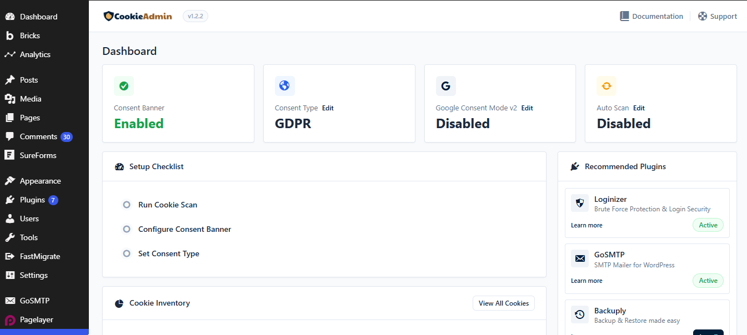Open the Plugins menu item
This screenshot has width=747, height=335.
coord(44,200)
